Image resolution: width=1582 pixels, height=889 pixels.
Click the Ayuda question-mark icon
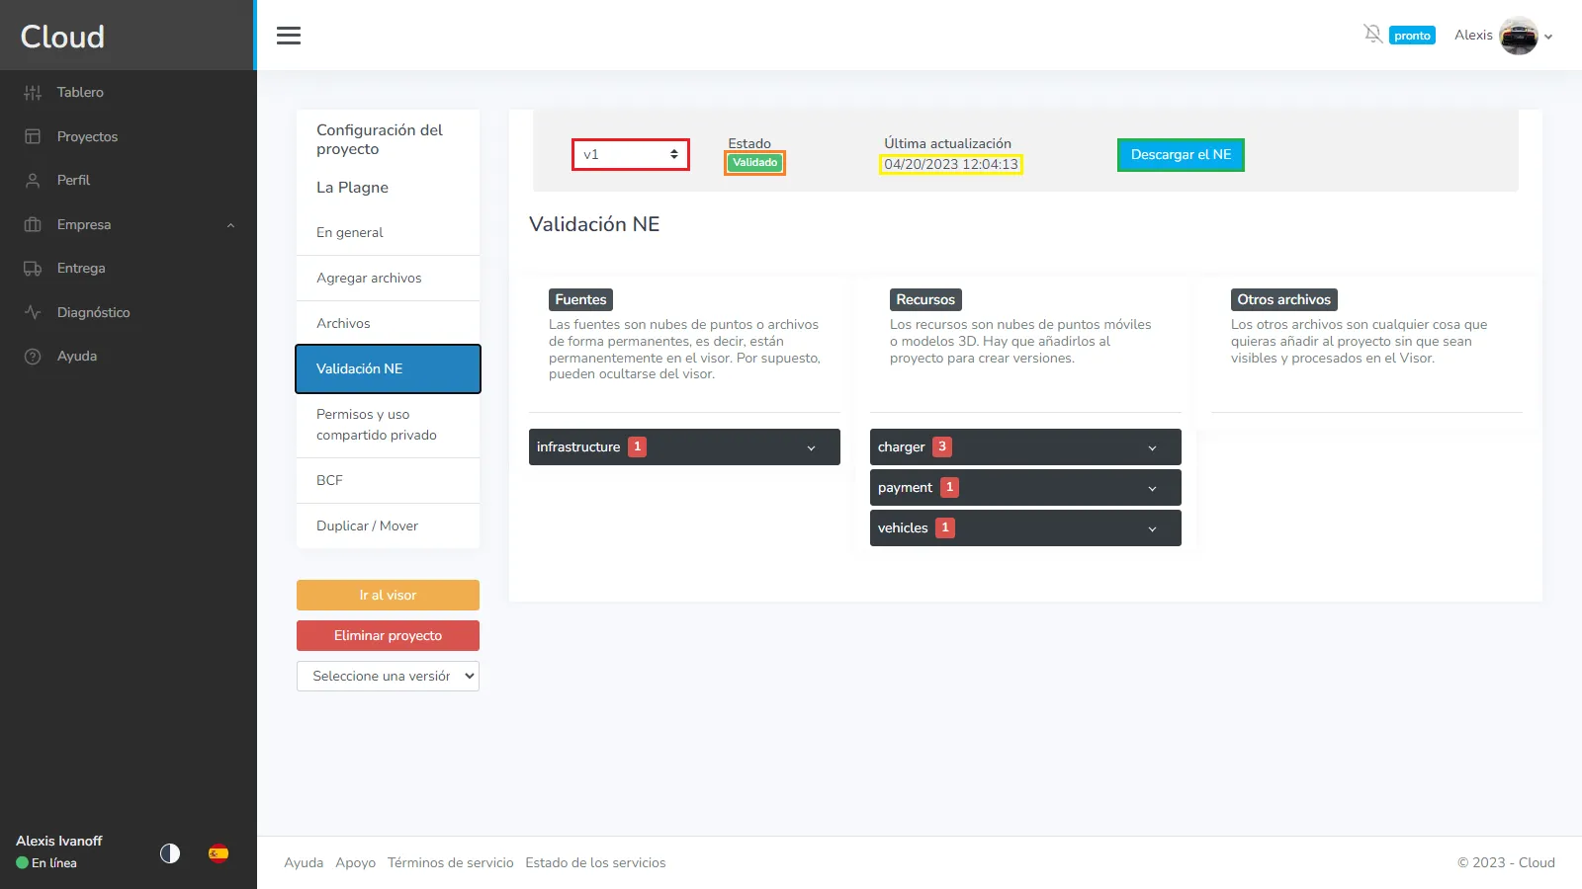click(33, 356)
